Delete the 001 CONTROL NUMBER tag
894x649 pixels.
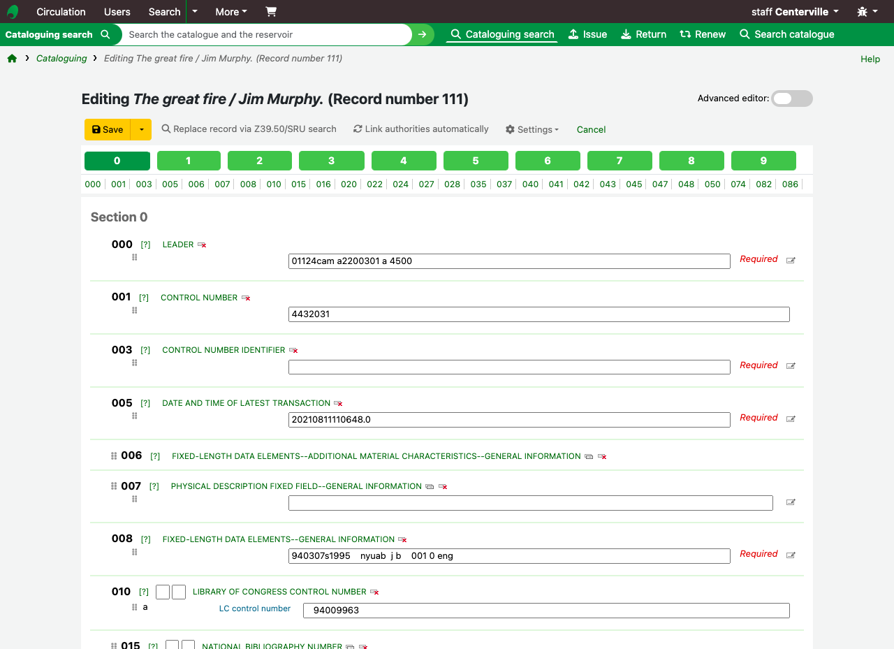click(x=246, y=298)
